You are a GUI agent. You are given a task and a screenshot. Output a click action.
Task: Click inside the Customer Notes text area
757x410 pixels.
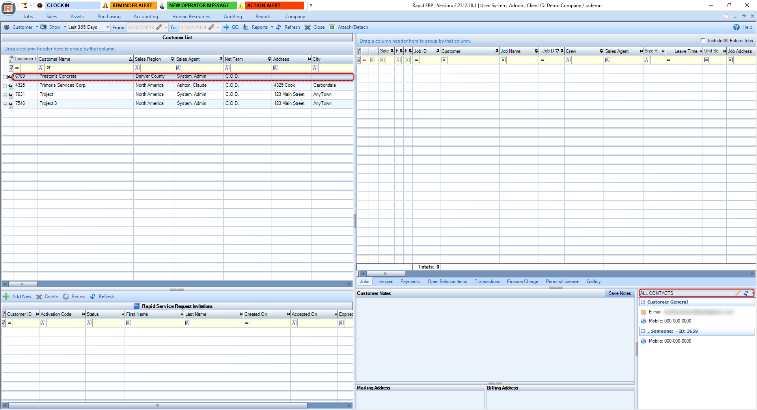pyautogui.click(x=495, y=339)
